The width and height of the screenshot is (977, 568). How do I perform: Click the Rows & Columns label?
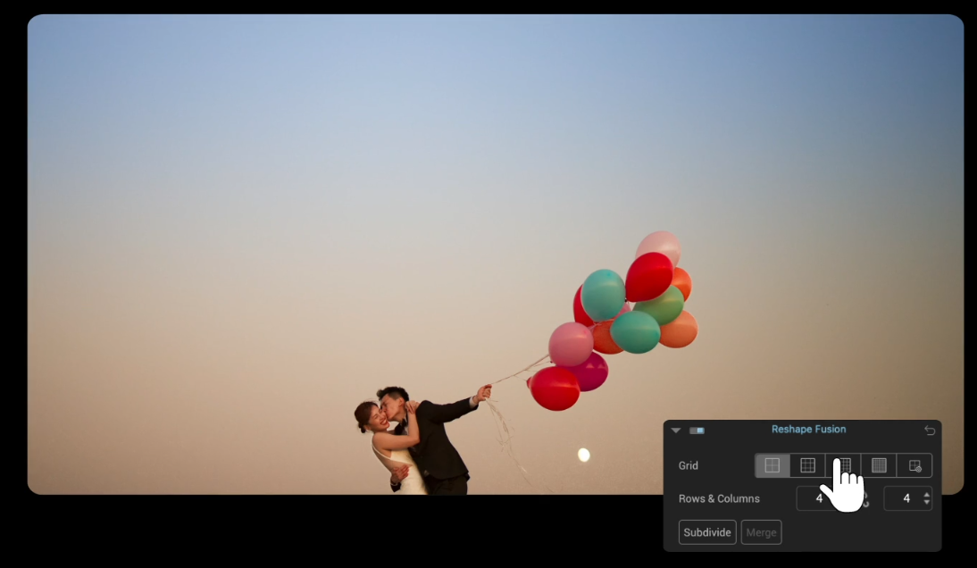pyautogui.click(x=719, y=498)
